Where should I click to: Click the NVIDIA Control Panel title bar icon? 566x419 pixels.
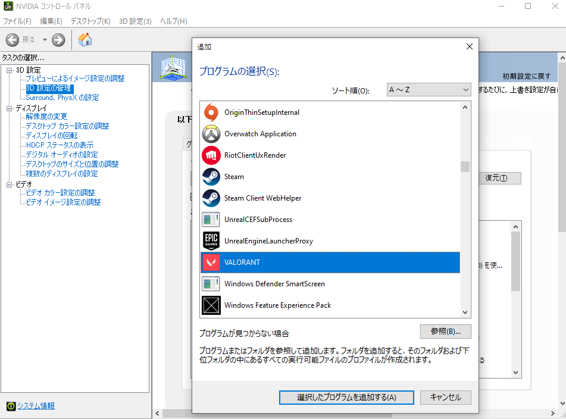click(x=8, y=6)
